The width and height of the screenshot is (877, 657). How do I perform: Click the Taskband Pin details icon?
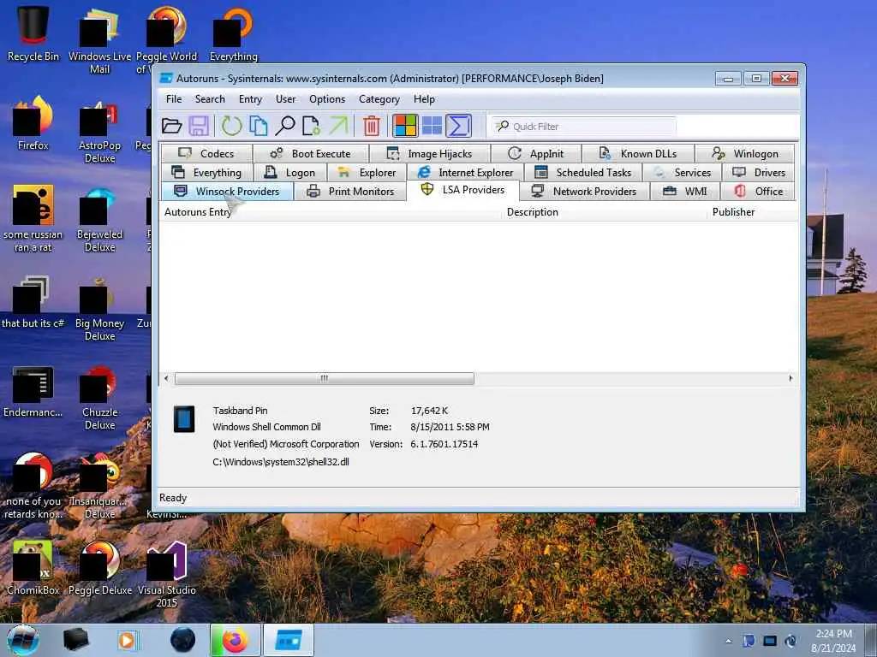184,419
